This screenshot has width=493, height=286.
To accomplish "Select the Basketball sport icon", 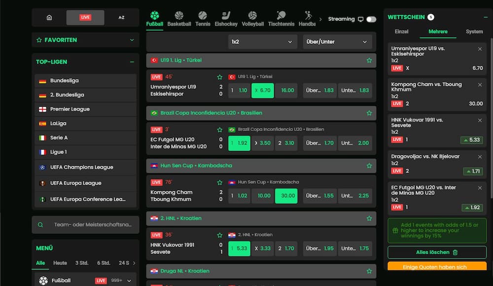I will tap(179, 17).
